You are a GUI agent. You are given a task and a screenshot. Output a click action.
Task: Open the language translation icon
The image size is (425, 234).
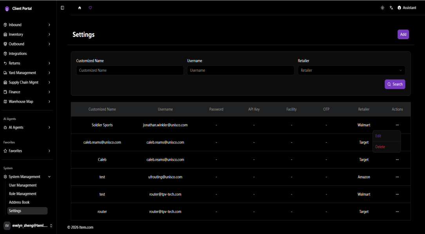point(391,8)
